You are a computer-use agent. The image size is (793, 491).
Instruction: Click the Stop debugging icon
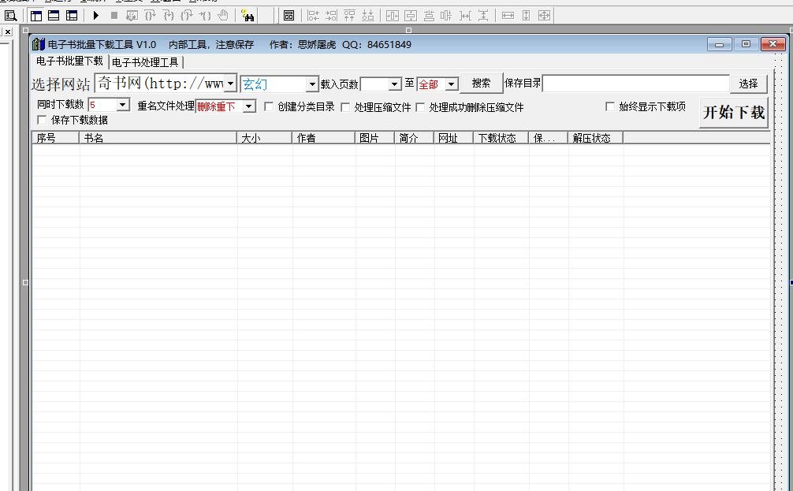tap(114, 15)
